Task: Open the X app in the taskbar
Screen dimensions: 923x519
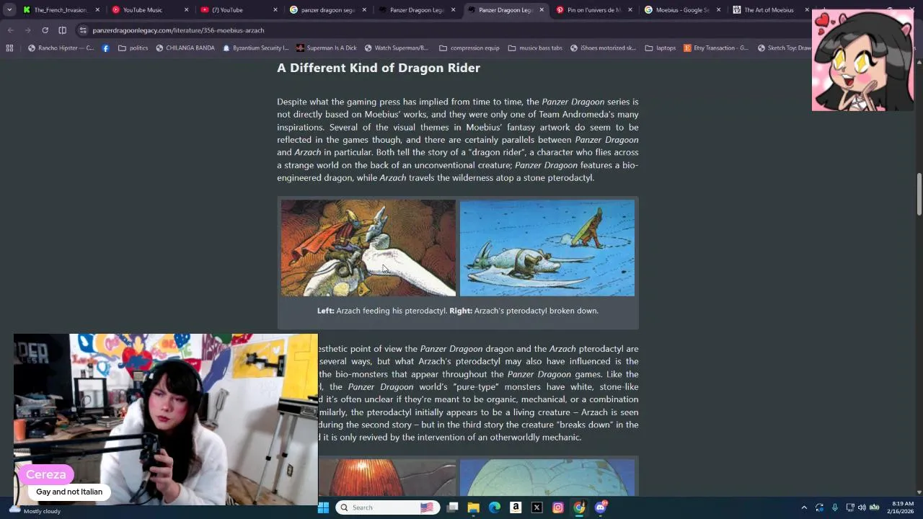Action: 536,507
